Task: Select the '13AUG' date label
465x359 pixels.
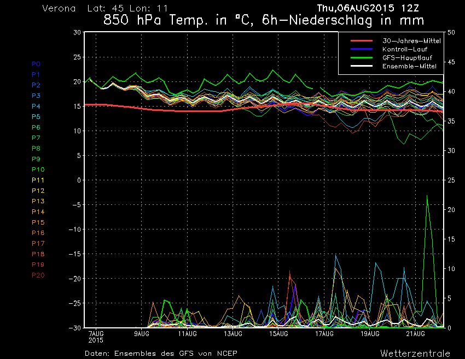Action: [x=233, y=334]
